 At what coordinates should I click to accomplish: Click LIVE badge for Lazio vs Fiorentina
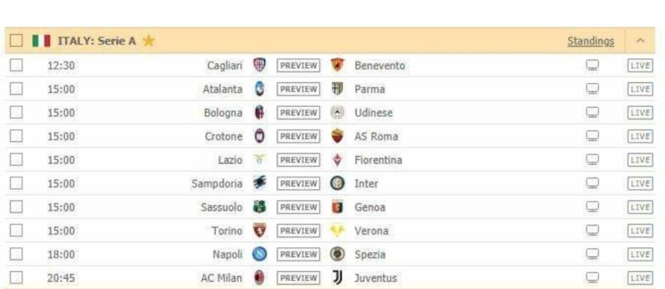tap(640, 159)
